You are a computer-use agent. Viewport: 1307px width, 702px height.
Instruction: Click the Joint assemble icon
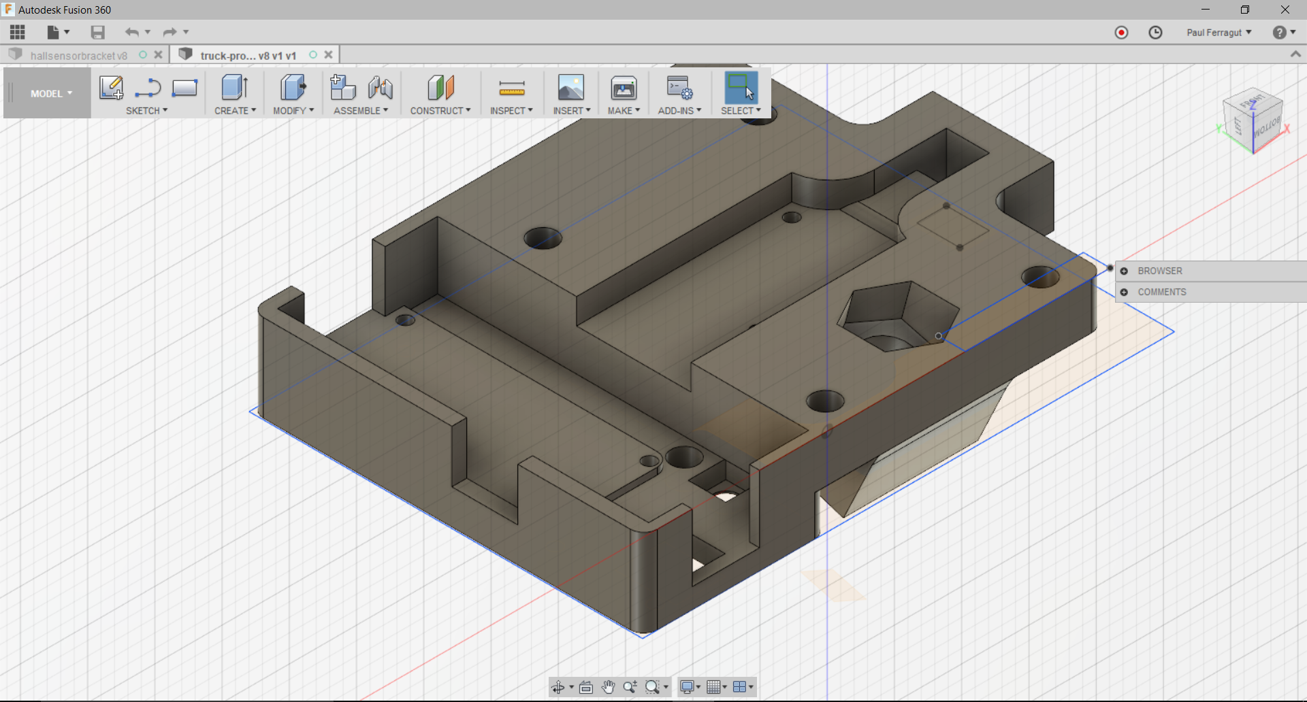pos(380,88)
